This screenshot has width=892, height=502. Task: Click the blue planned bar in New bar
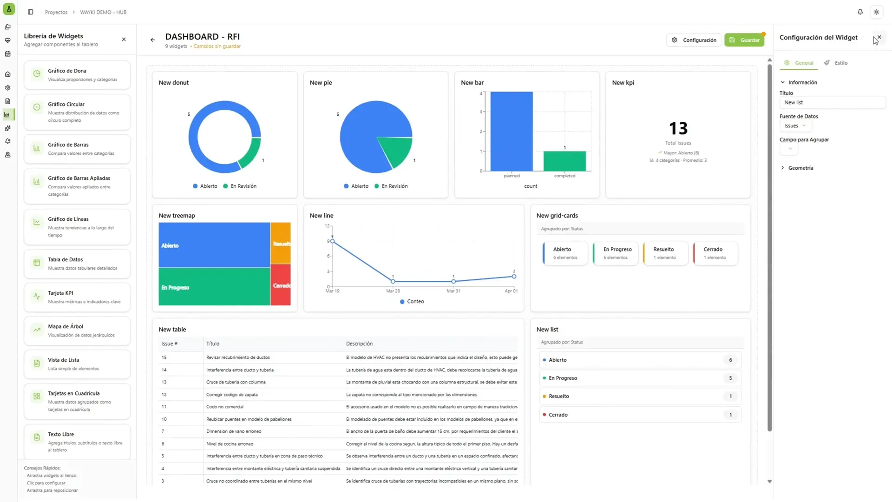coord(512,131)
